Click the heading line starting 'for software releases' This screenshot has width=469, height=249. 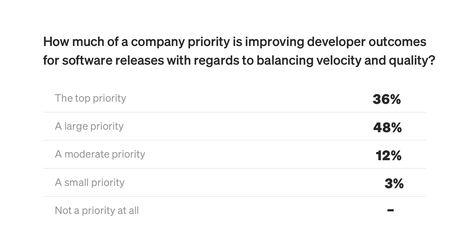[x=239, y=60]
